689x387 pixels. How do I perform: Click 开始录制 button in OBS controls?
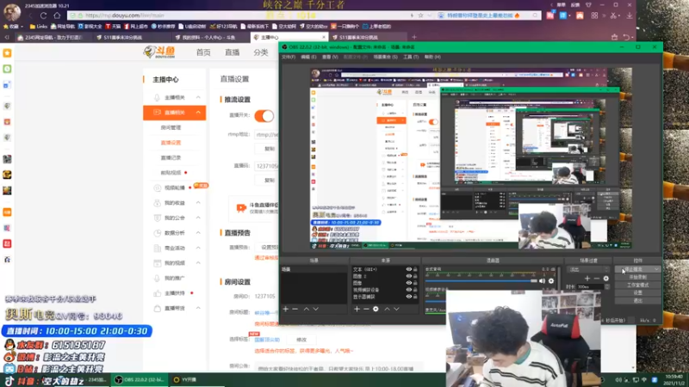[x=637, y=277]
